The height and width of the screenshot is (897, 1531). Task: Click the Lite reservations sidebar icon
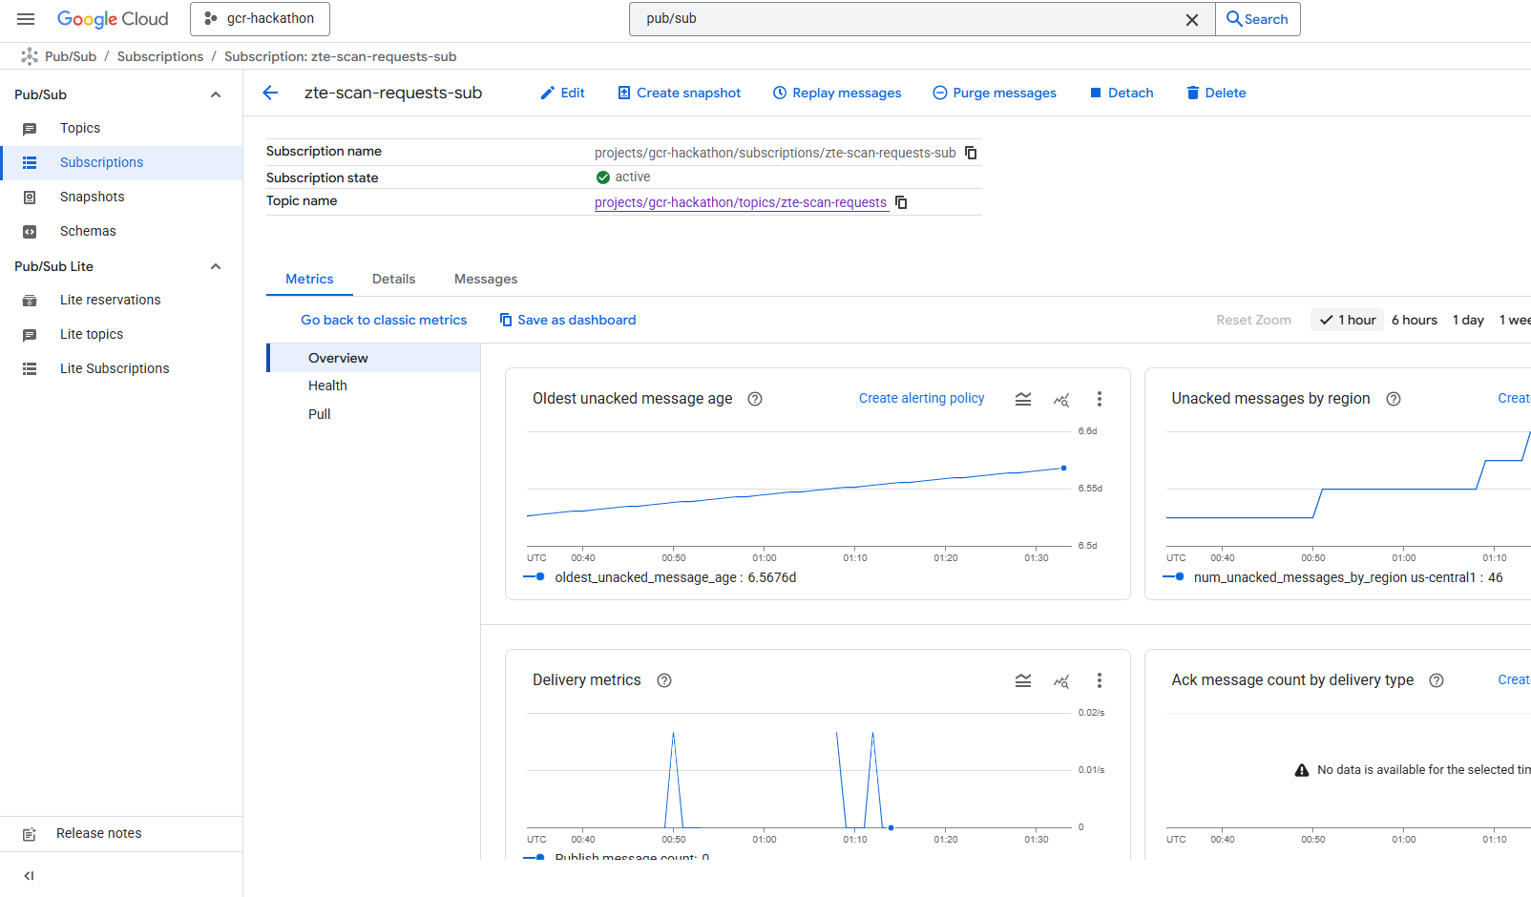[x=30, y=301]
